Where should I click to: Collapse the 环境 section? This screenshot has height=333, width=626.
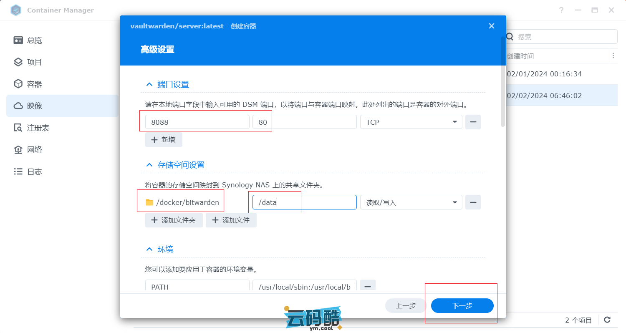point(149,250)
